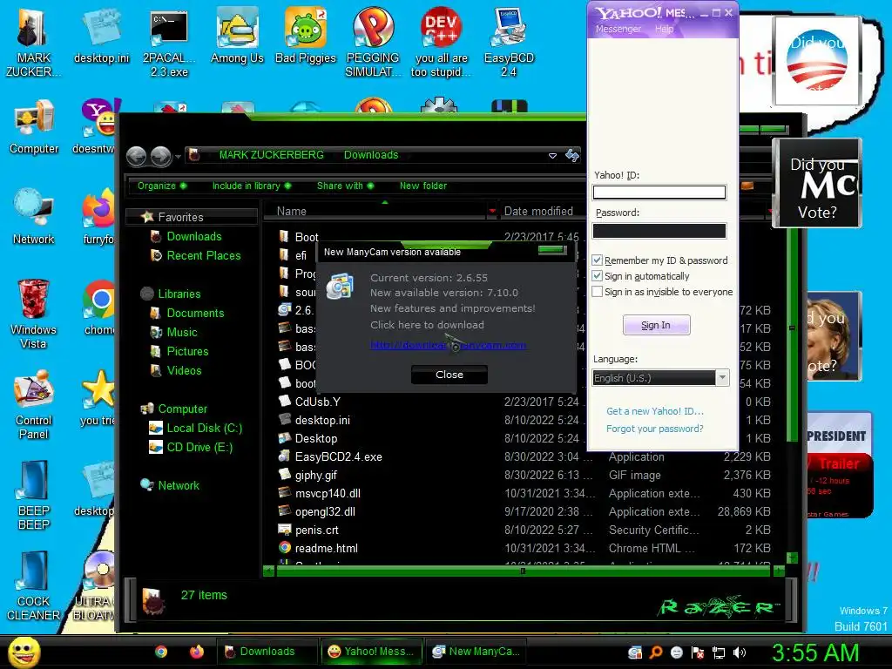Click the refresh icon beside the address bar

click(x=571, y=155)
